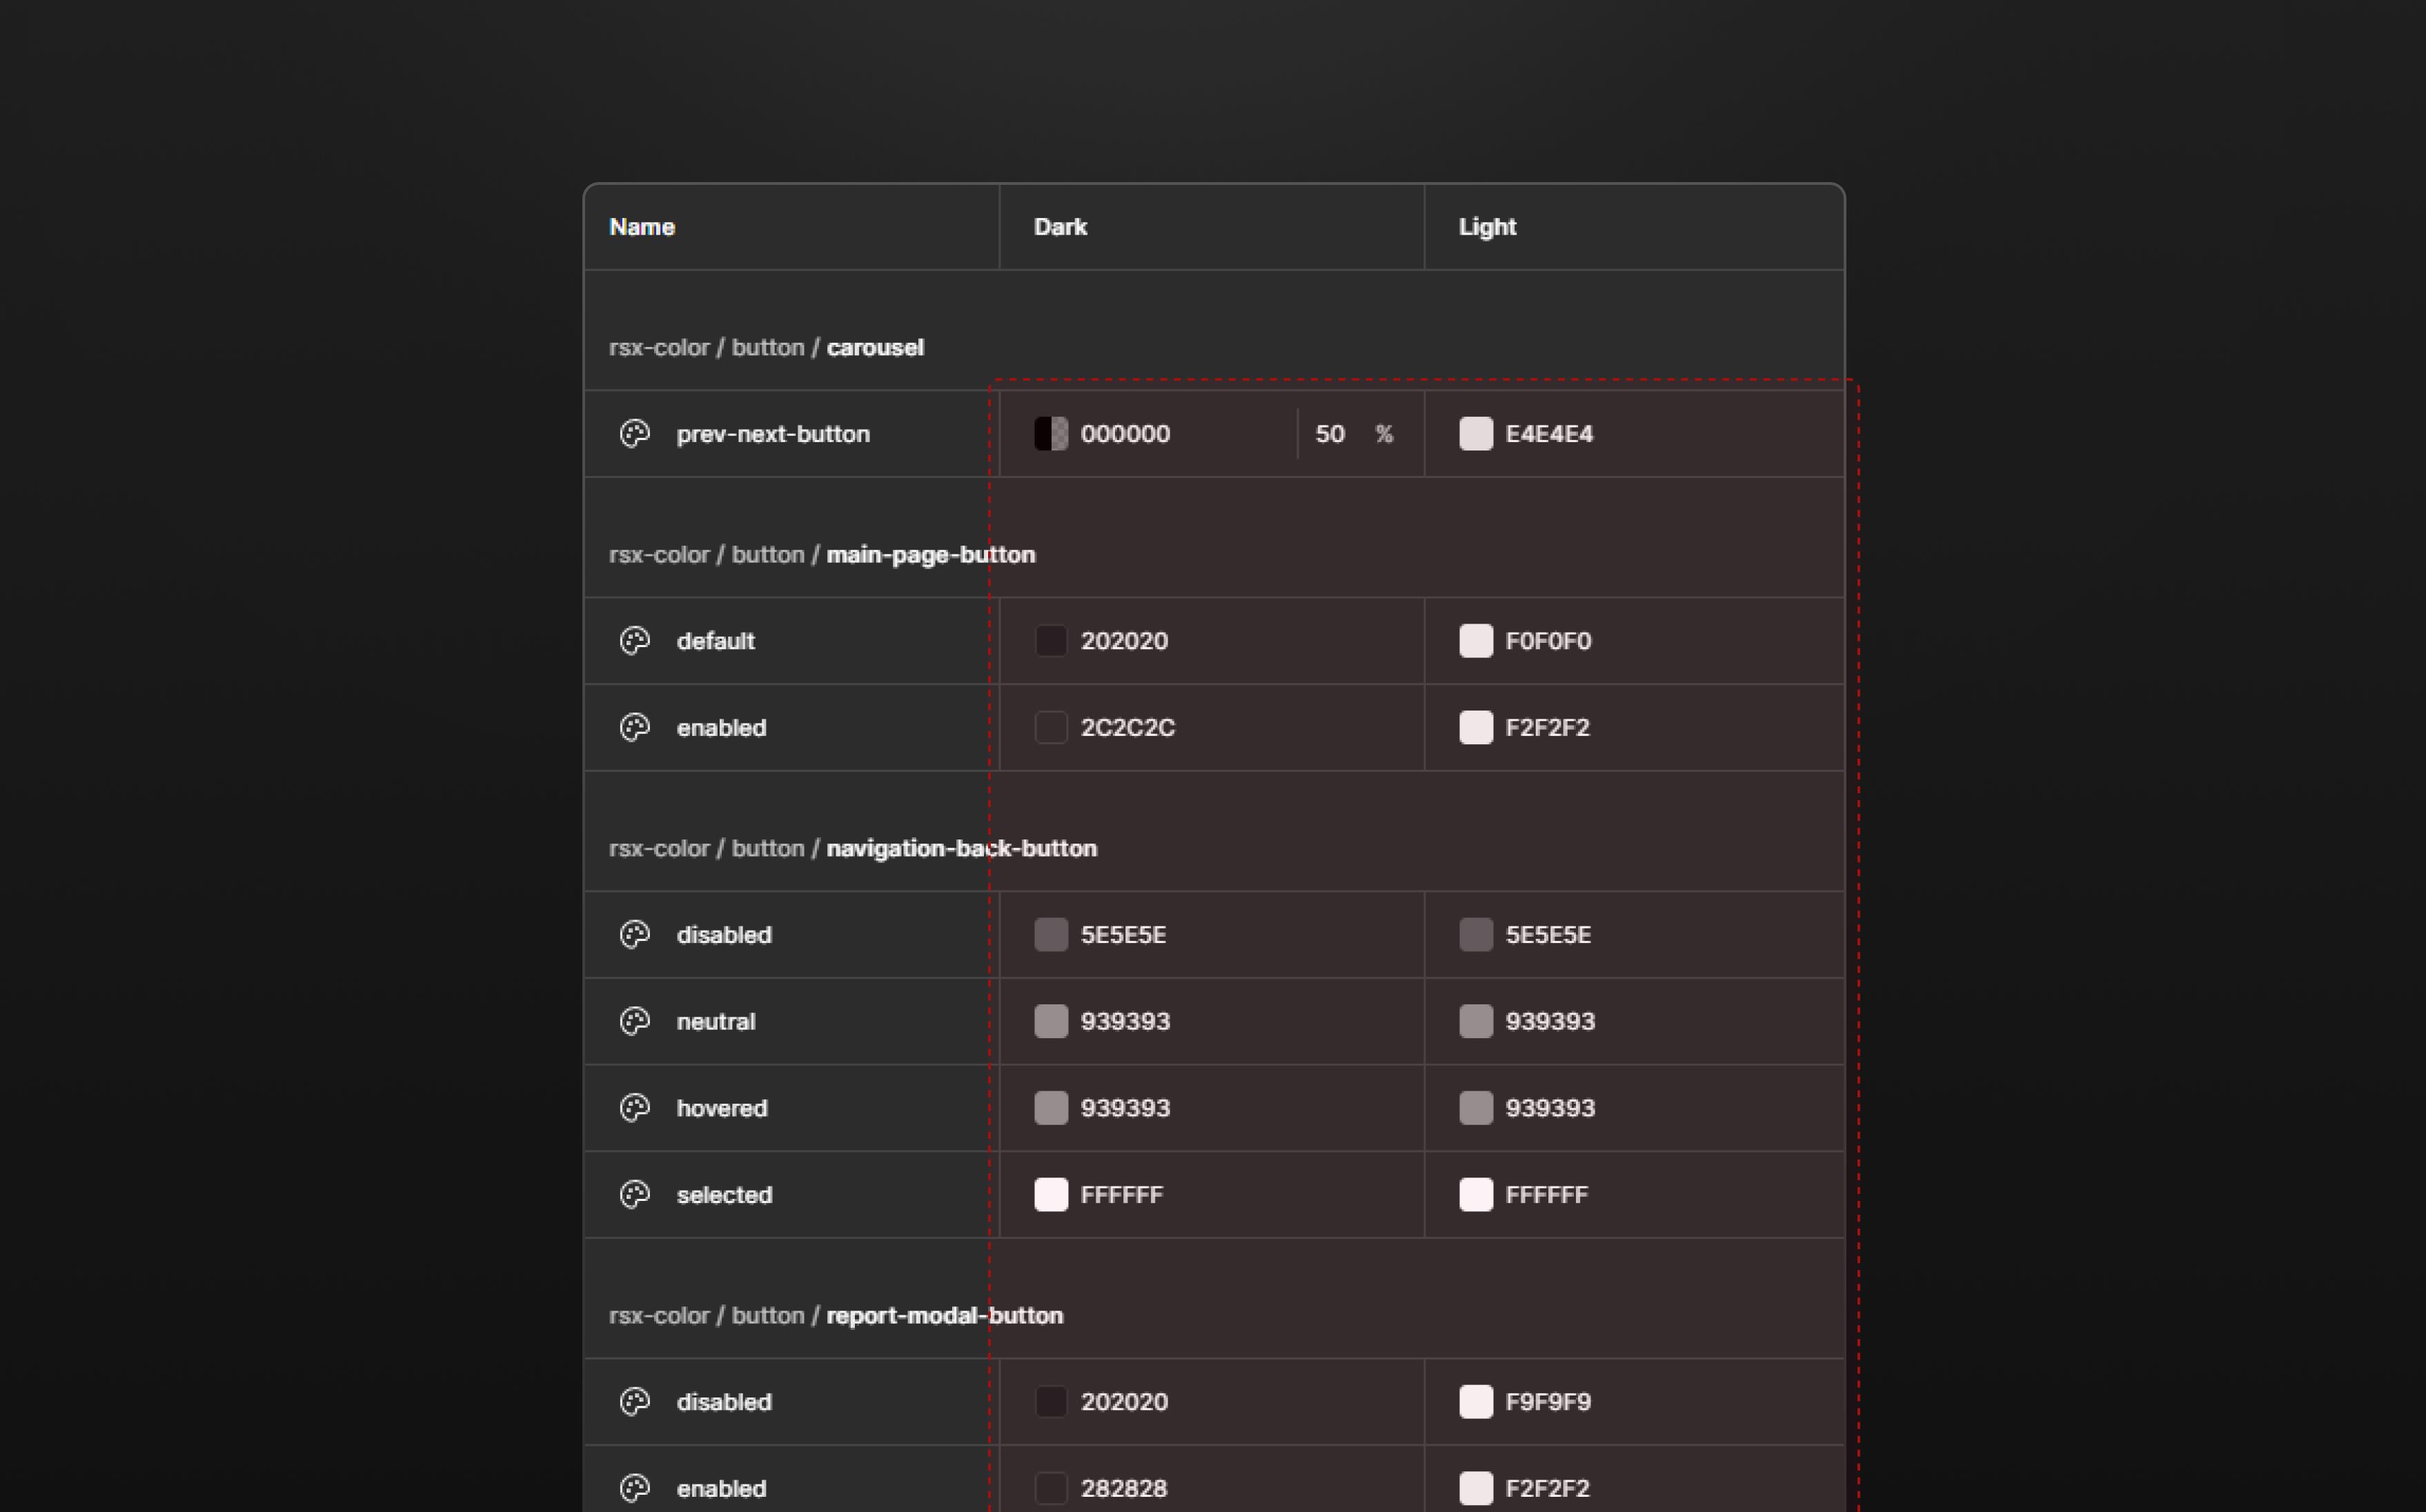This screenshot has width=2426, height=1512.
Task: Edit the F9F9F9 light hex value
Action: 1548,1402
